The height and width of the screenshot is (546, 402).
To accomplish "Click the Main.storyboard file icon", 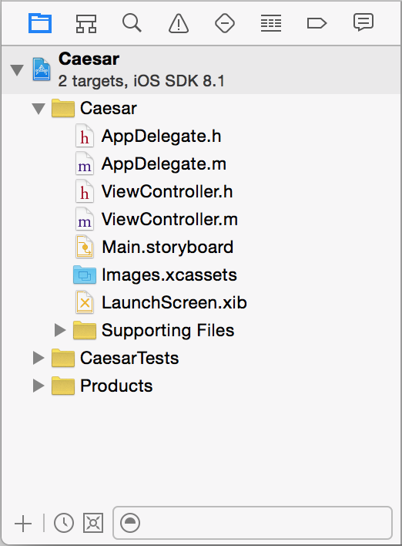I will (x=85, y=247).
